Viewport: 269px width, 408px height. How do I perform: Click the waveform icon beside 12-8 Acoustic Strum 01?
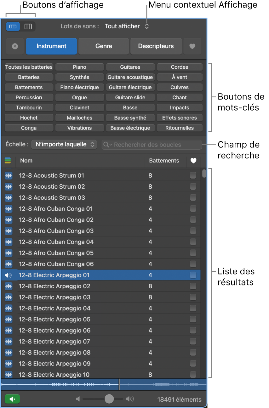[8, 175]
